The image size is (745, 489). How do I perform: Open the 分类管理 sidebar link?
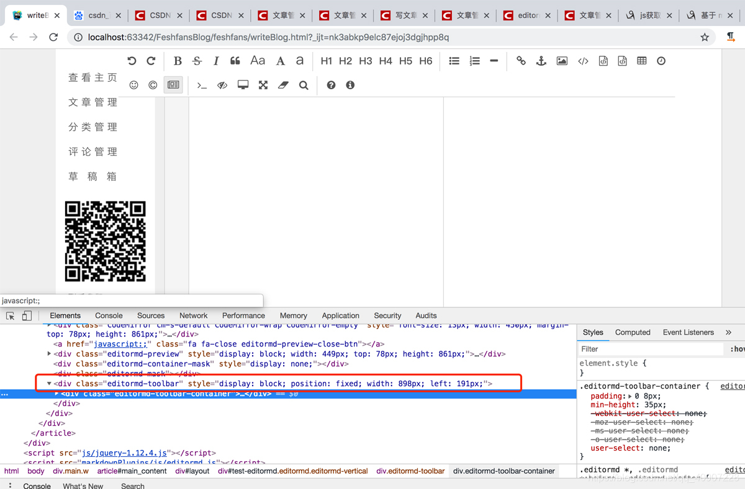pos(93,127)
